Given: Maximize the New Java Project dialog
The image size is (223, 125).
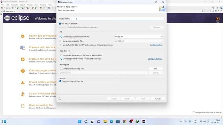Looking at the screenshot, I should point(156,2).
